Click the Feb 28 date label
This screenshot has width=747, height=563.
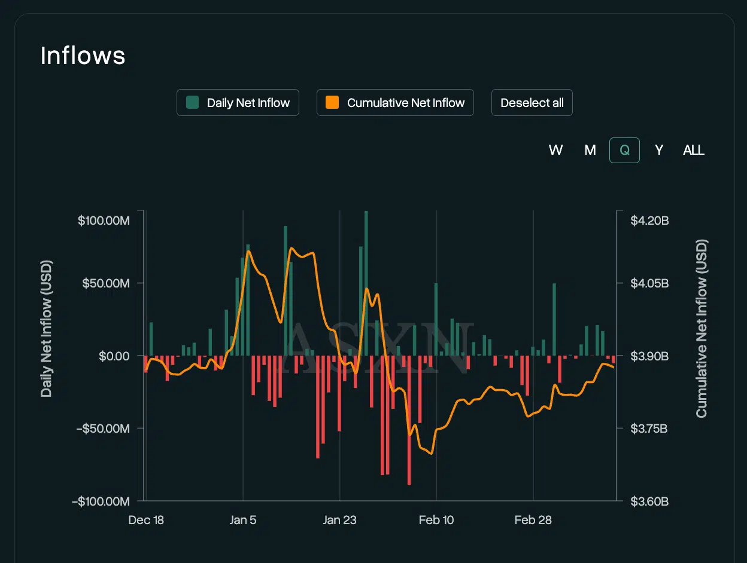pyautogui.click(x=533, y=520)
